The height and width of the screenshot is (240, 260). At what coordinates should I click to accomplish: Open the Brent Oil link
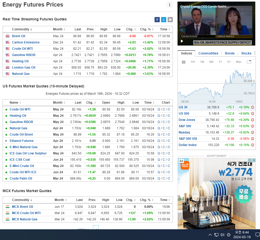(x=19, y=36)
